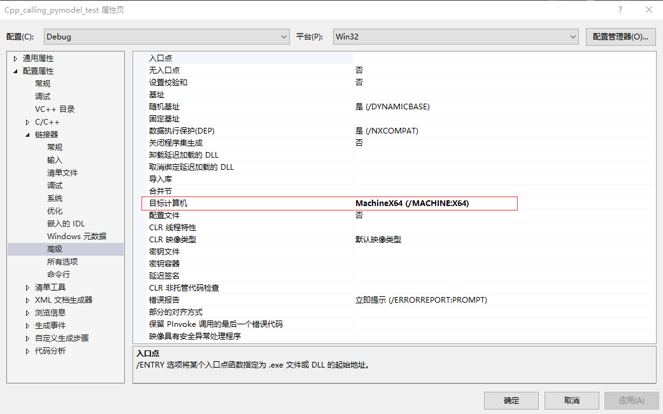
Task: Select 常规 under 配置属性
Action: pyautogui.click(x=43, y=83)
